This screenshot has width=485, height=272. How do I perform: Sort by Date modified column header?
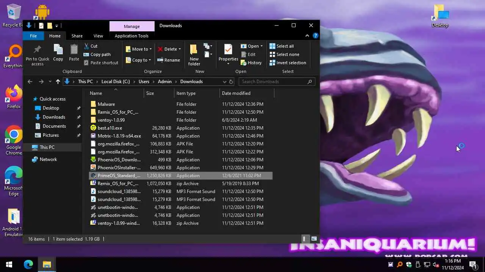pyautogui.click(x=247, y=93)
